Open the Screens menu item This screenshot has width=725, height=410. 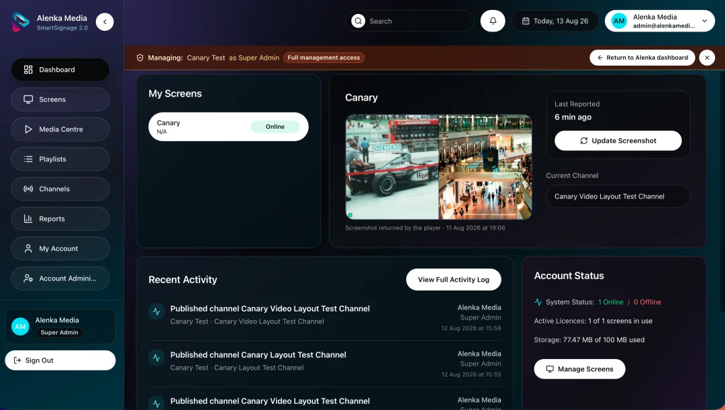[x=60, y=99]
